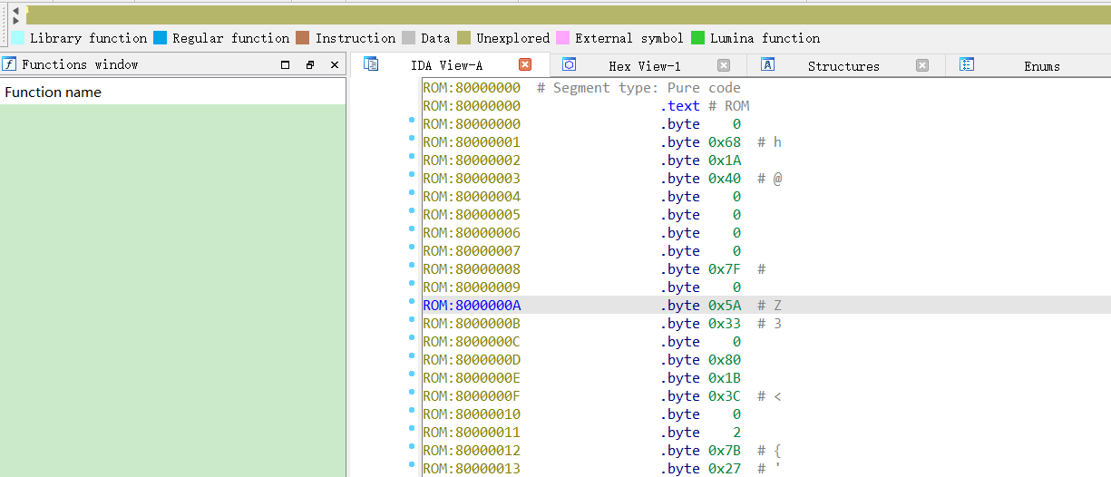The width and height of the screenshot is (1111, 477).
Task: Close the IDA View-A tab
Action: [525, 64]
